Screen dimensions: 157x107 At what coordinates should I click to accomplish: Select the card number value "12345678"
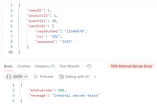[x=75, y=31]
